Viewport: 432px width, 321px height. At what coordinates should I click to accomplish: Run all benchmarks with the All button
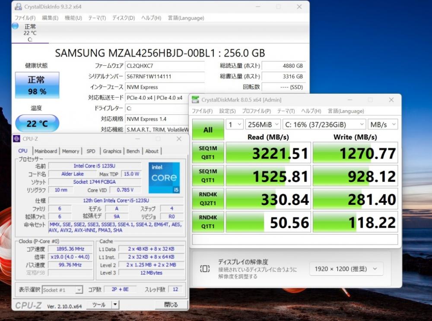(x=208, y=130)
